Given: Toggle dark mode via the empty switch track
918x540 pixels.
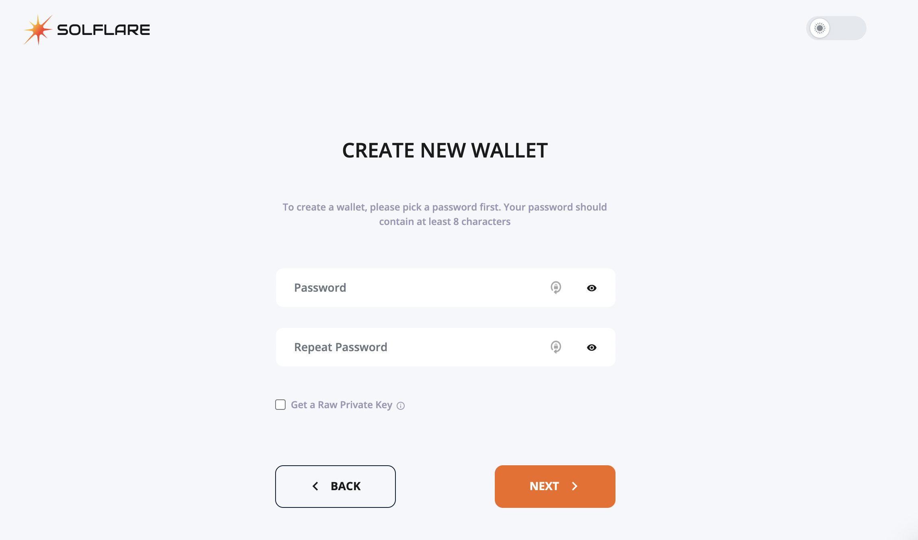Looking at the screenshot, I should coord(849,28).
